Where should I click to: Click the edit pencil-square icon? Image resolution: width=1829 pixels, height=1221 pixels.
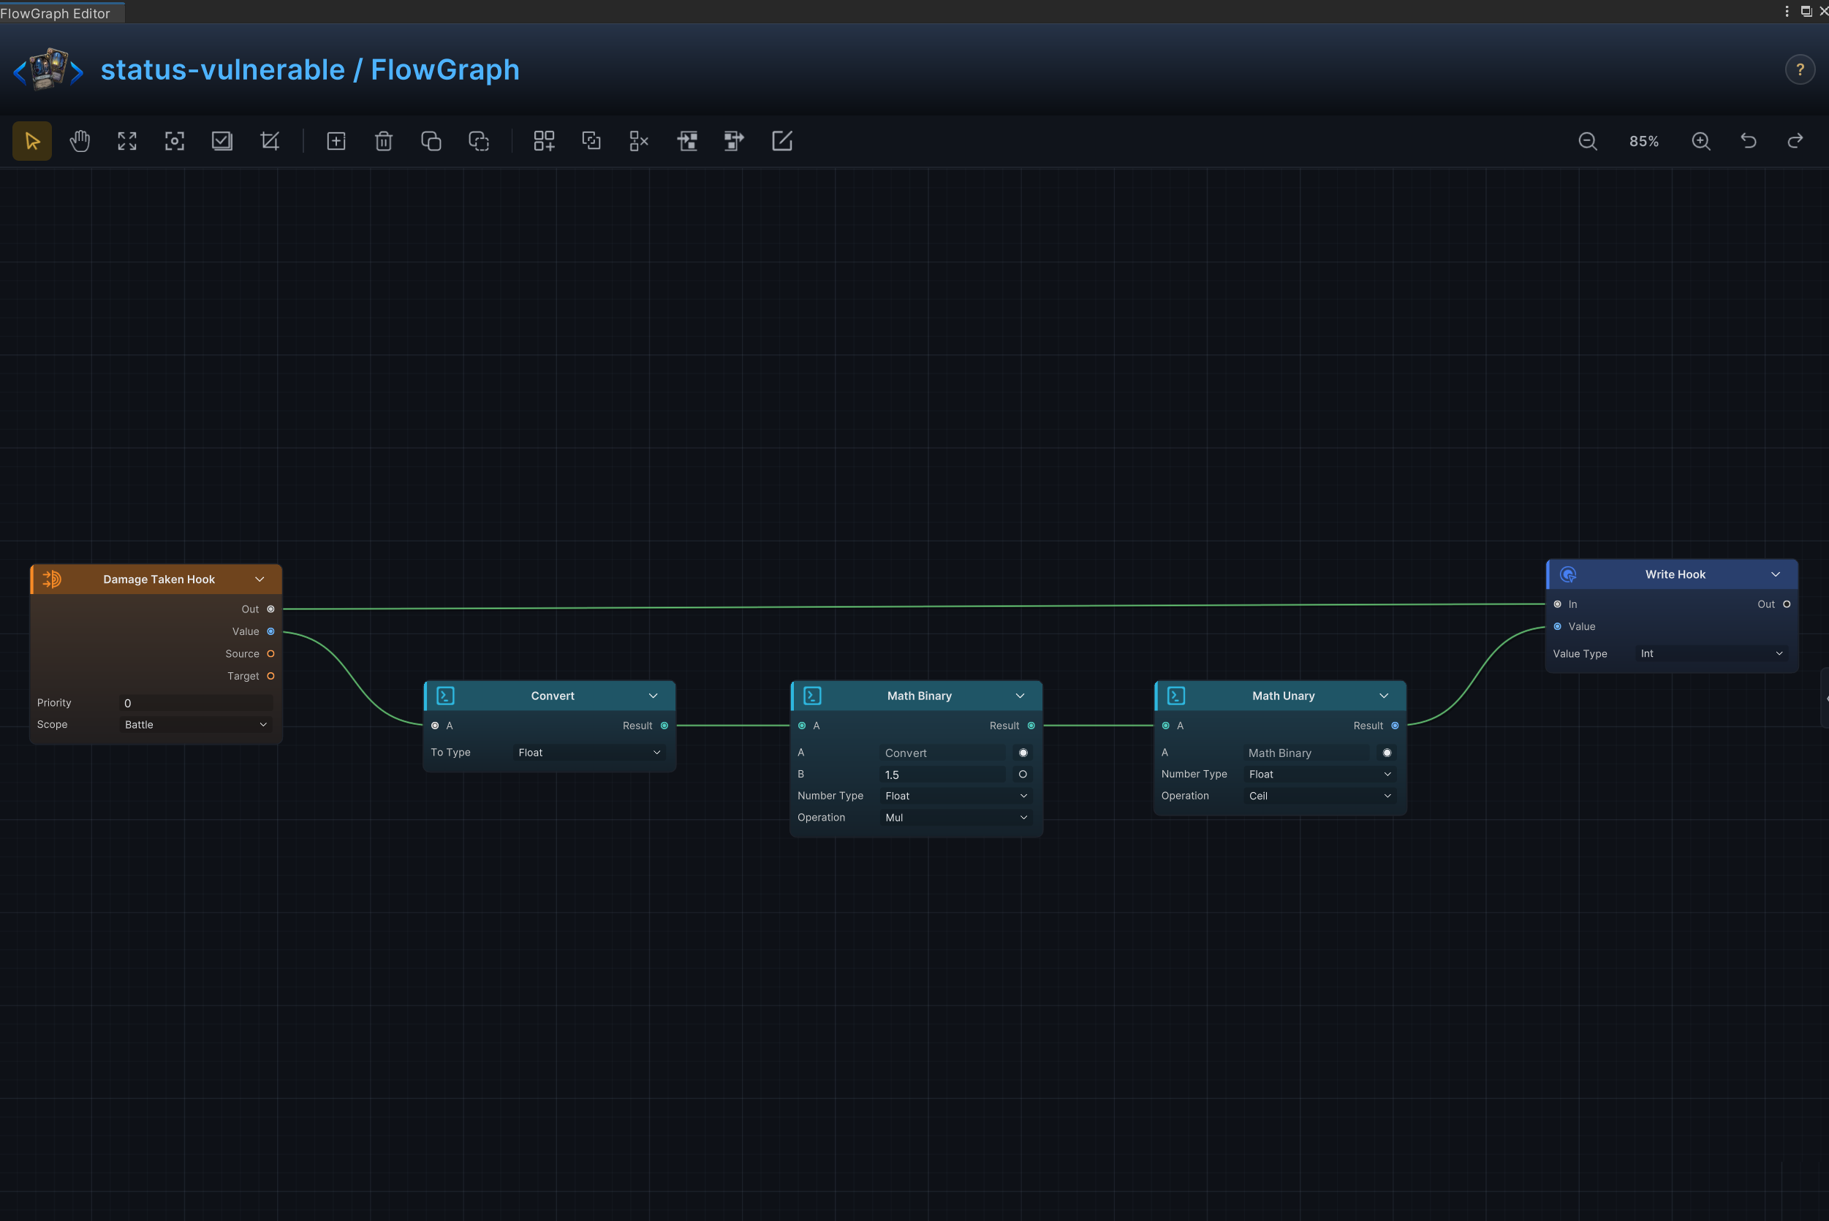782,141
